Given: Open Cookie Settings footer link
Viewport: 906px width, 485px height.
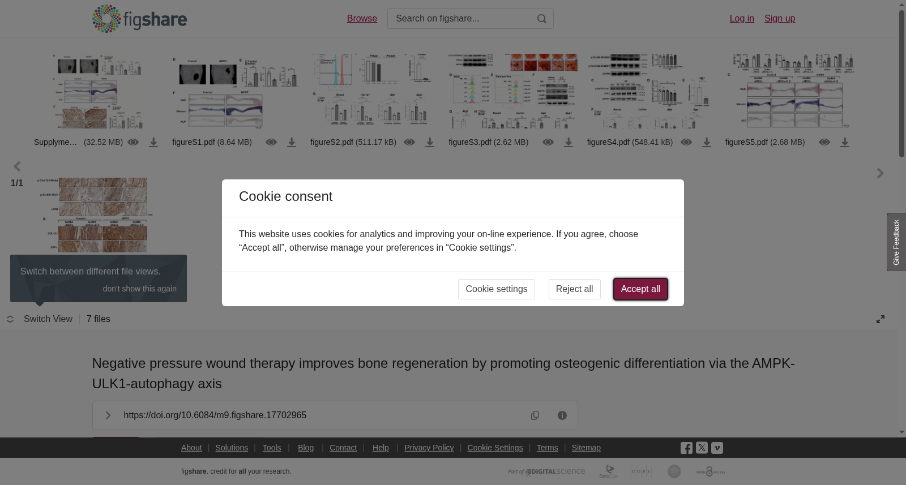Looking at the screenshot, I should pos(495,448).
